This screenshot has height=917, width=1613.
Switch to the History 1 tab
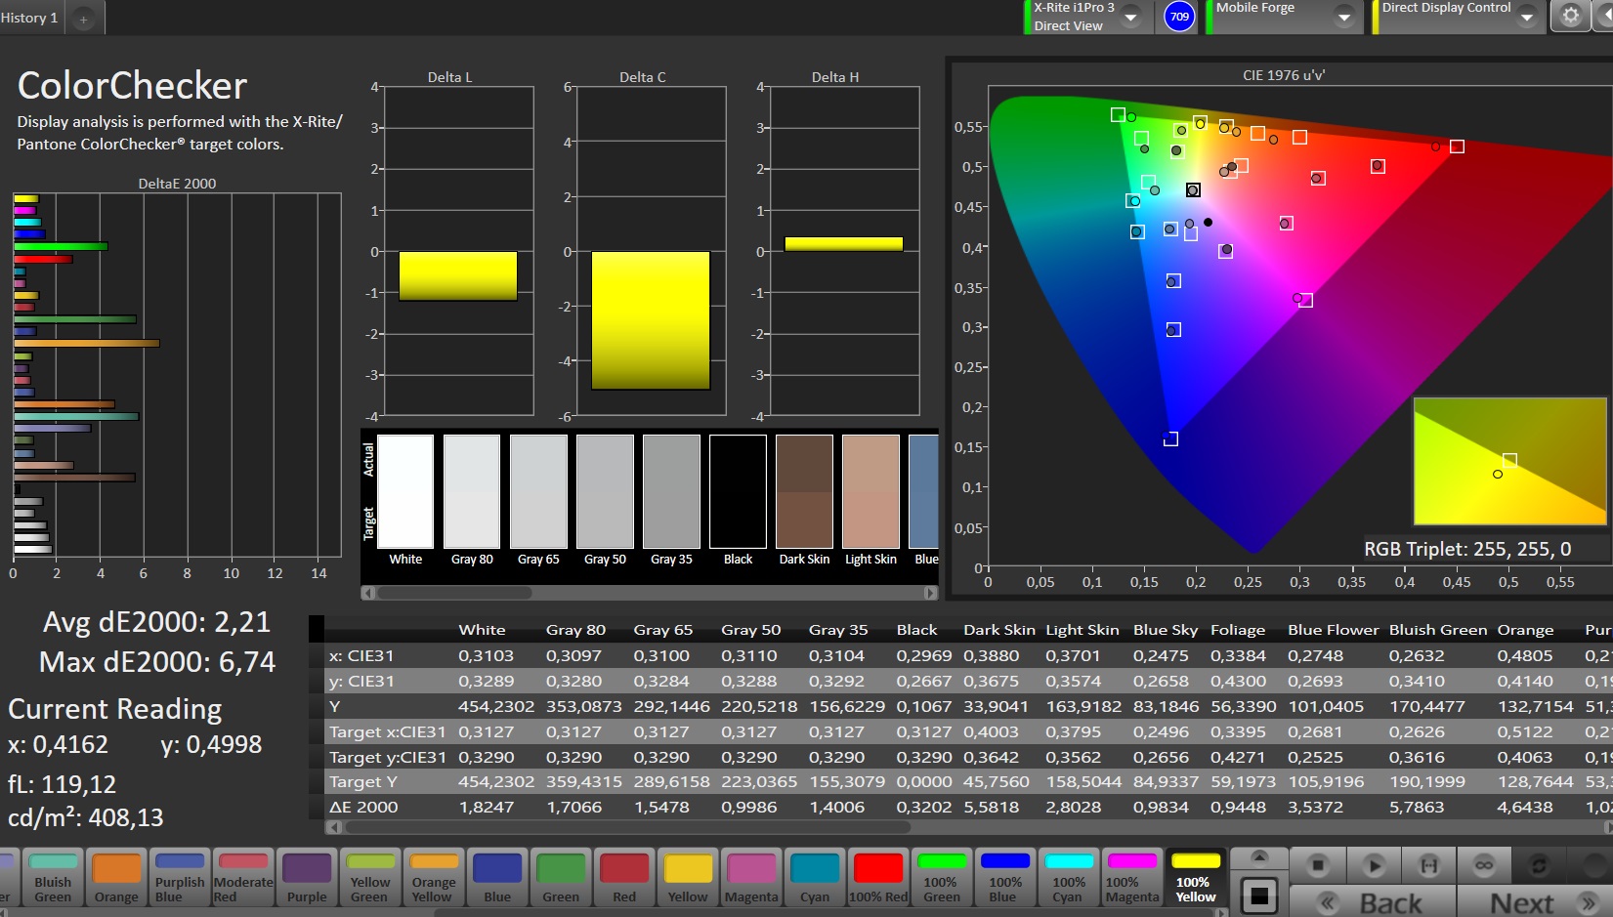click(30, 19)
